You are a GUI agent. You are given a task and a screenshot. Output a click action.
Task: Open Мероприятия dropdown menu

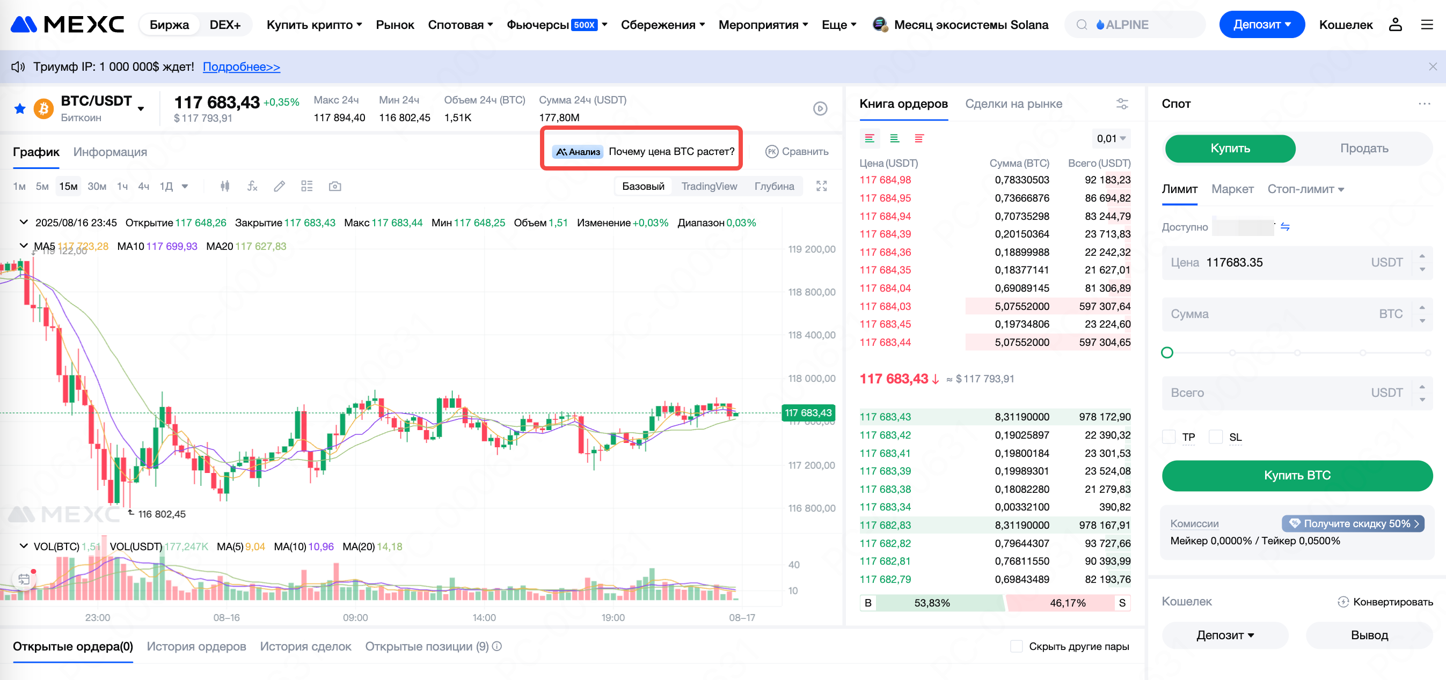(x=763, y=25)
